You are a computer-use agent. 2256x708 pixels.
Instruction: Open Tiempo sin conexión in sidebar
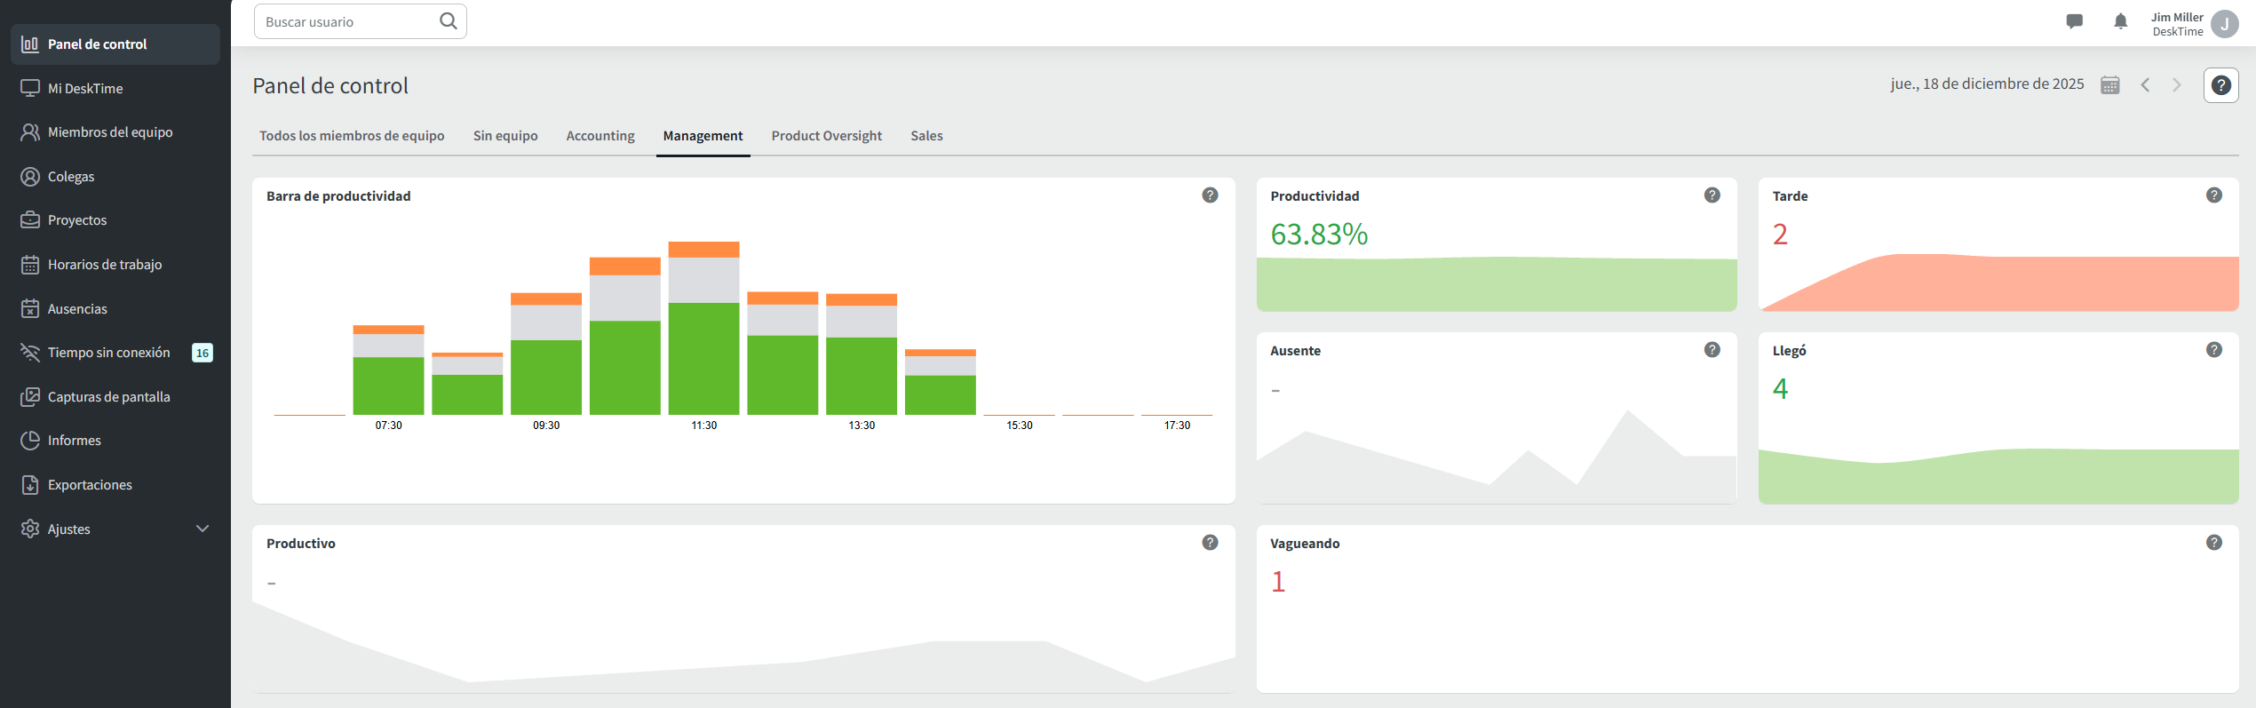[x=108, y=353]
